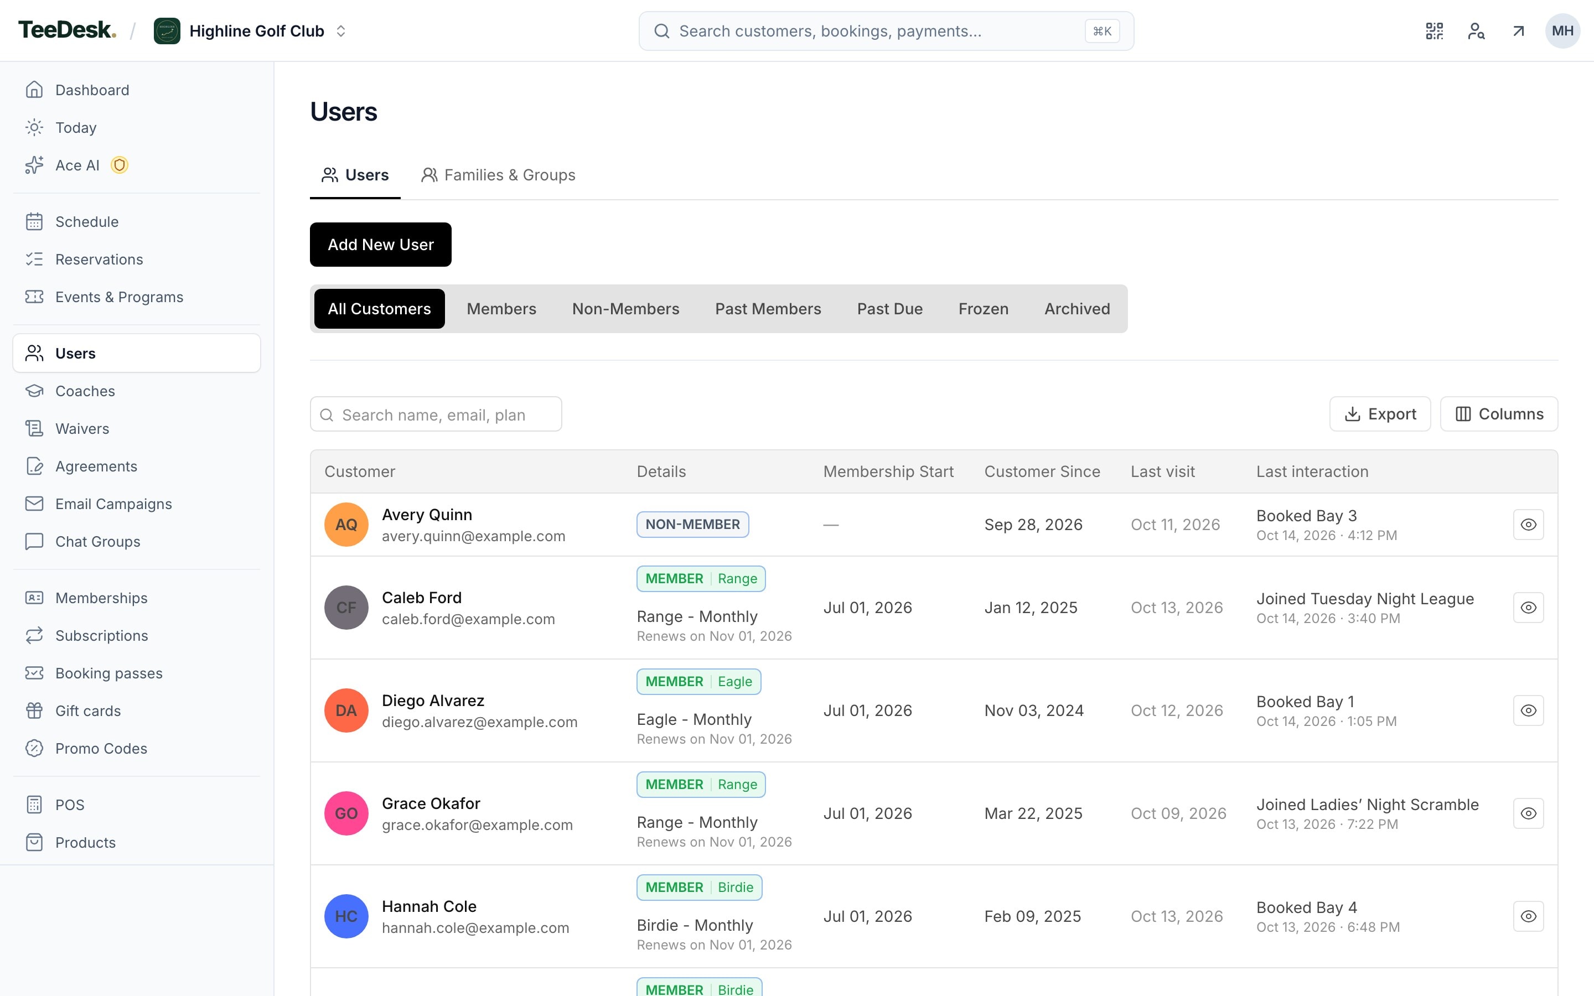The width and height of the screenshot is (1594, 996).
Task: Click the 'Eagle - Monthly' plan text
Action: coord(694,719)
